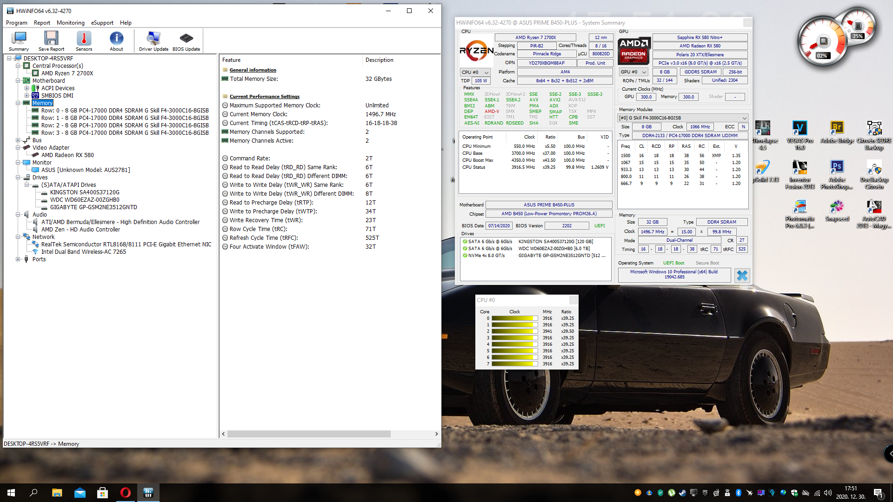Viewport: 893px width, 502px height.
Task: Open the notification center in taskbar
Action: click(x=879, y=493)
